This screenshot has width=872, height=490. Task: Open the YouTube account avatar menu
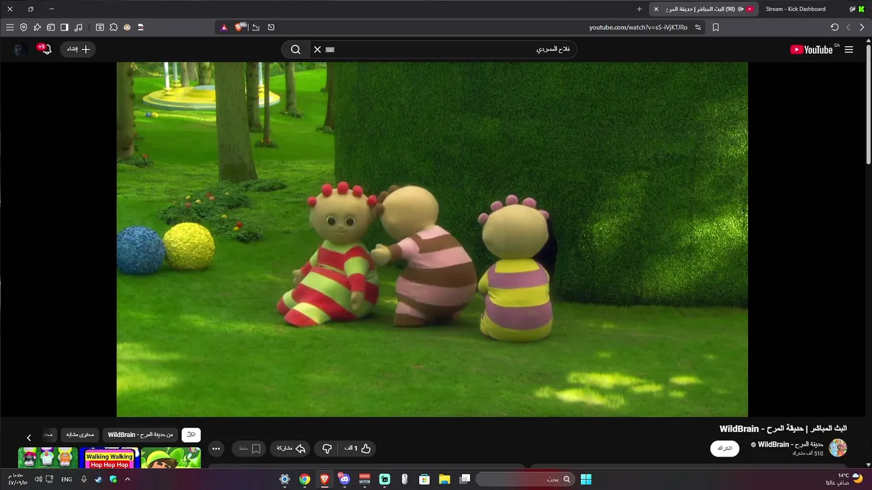click(x=20, y=49)
